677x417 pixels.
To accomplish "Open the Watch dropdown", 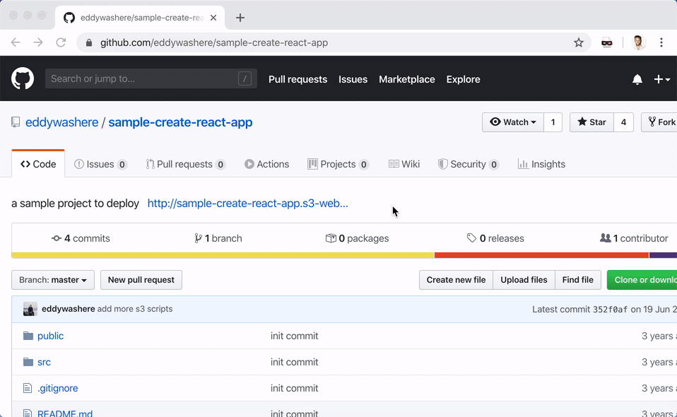I will [513, 122].
